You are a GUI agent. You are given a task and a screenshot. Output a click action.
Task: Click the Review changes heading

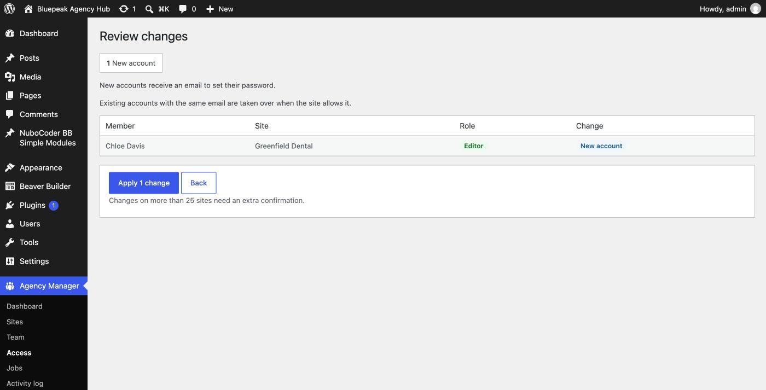(x=143, y=36)
